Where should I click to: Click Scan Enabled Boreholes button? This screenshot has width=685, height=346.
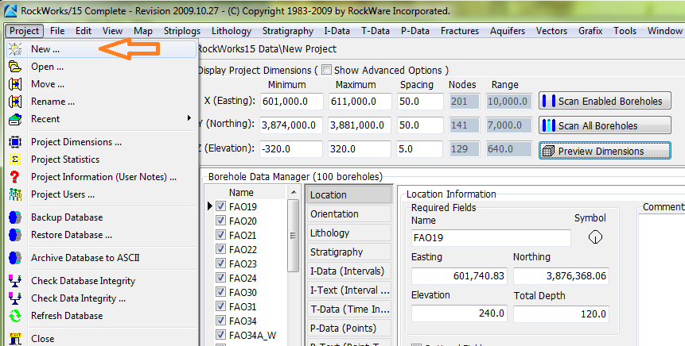click(x=605, y=101)
